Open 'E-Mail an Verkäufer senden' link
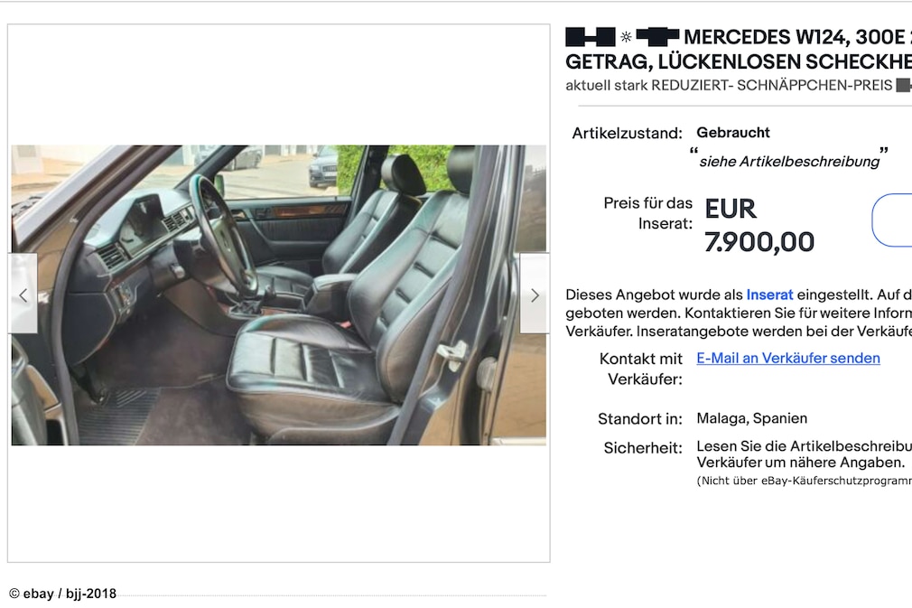912x608 pixels. 788,359
